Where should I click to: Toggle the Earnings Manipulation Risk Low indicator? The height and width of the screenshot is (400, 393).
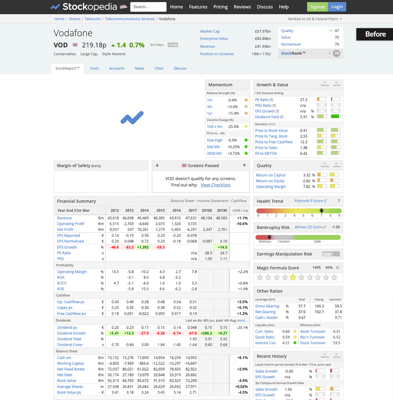[331, 254]
